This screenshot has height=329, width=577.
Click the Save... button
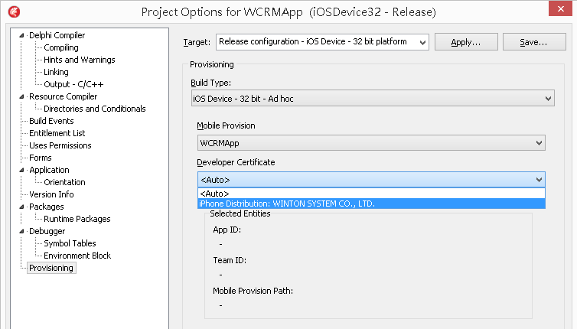534,42
